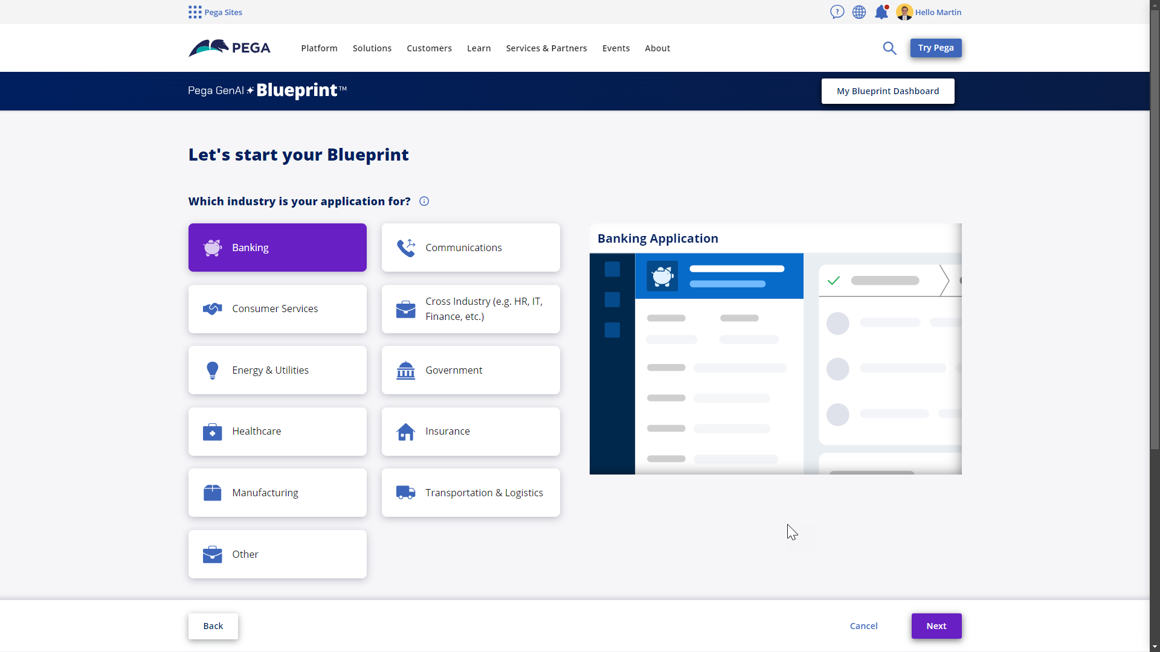
Task: Click the Banking piggy bank icon
Action: tap(212, 248)
